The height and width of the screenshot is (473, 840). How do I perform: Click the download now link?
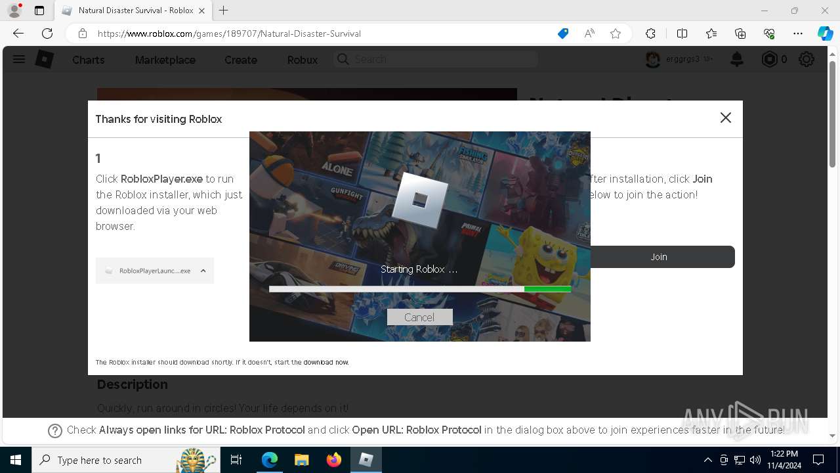coord(325,362)
